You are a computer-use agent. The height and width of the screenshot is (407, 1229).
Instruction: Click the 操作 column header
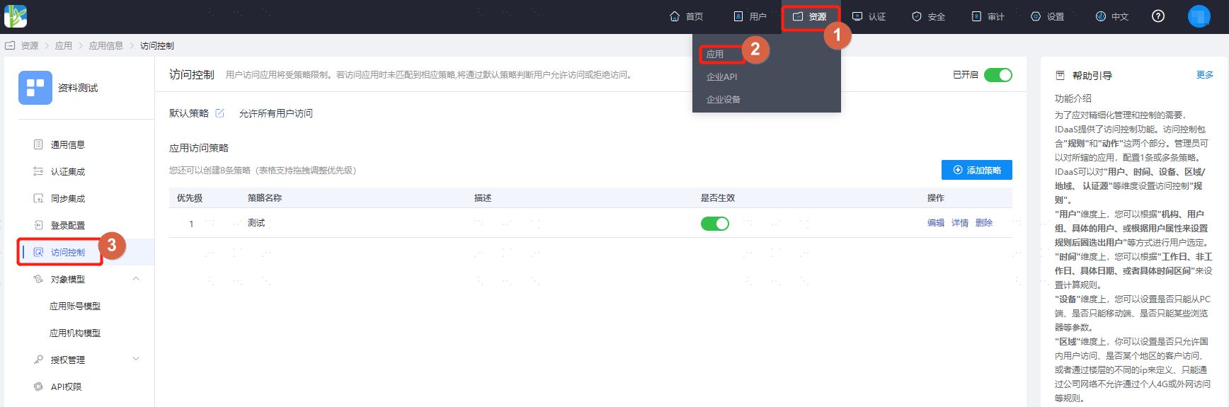point(936,198)
